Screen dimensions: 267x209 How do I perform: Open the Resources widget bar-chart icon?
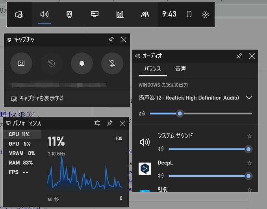(x=120, y=14)
